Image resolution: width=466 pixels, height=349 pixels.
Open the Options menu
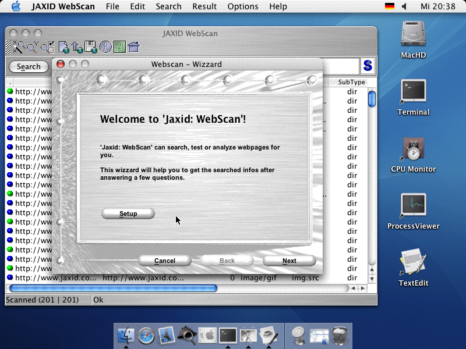(x=243, y=6)
